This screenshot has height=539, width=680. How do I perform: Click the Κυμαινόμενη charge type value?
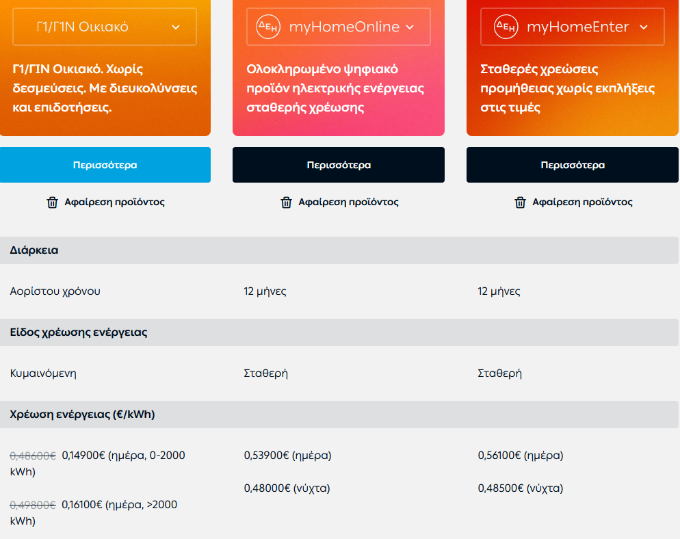[x=43, y=373]
